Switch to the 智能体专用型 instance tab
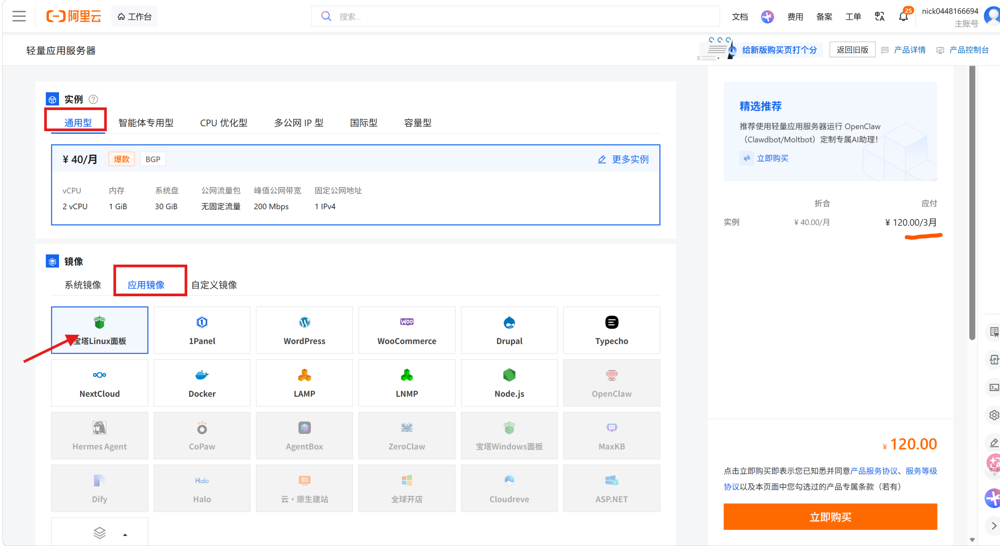The width and height of the screenshot is (1000, 546). coord(146,123)
